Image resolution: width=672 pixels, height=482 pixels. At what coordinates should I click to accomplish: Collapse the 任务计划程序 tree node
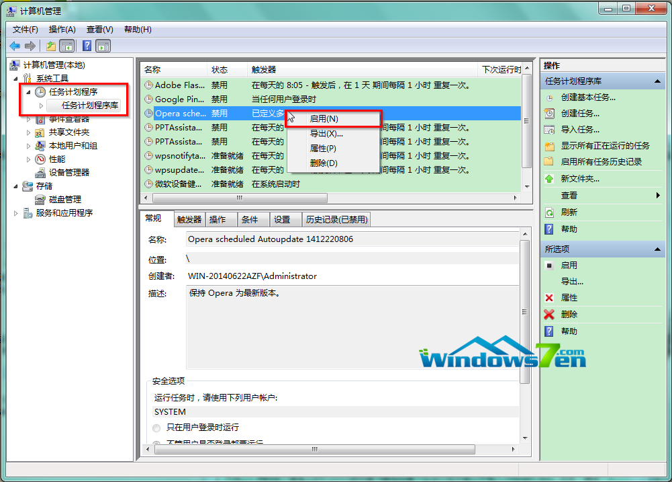coord(28,91)
